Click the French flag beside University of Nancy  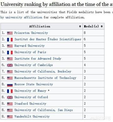click(x=10, y=91)
